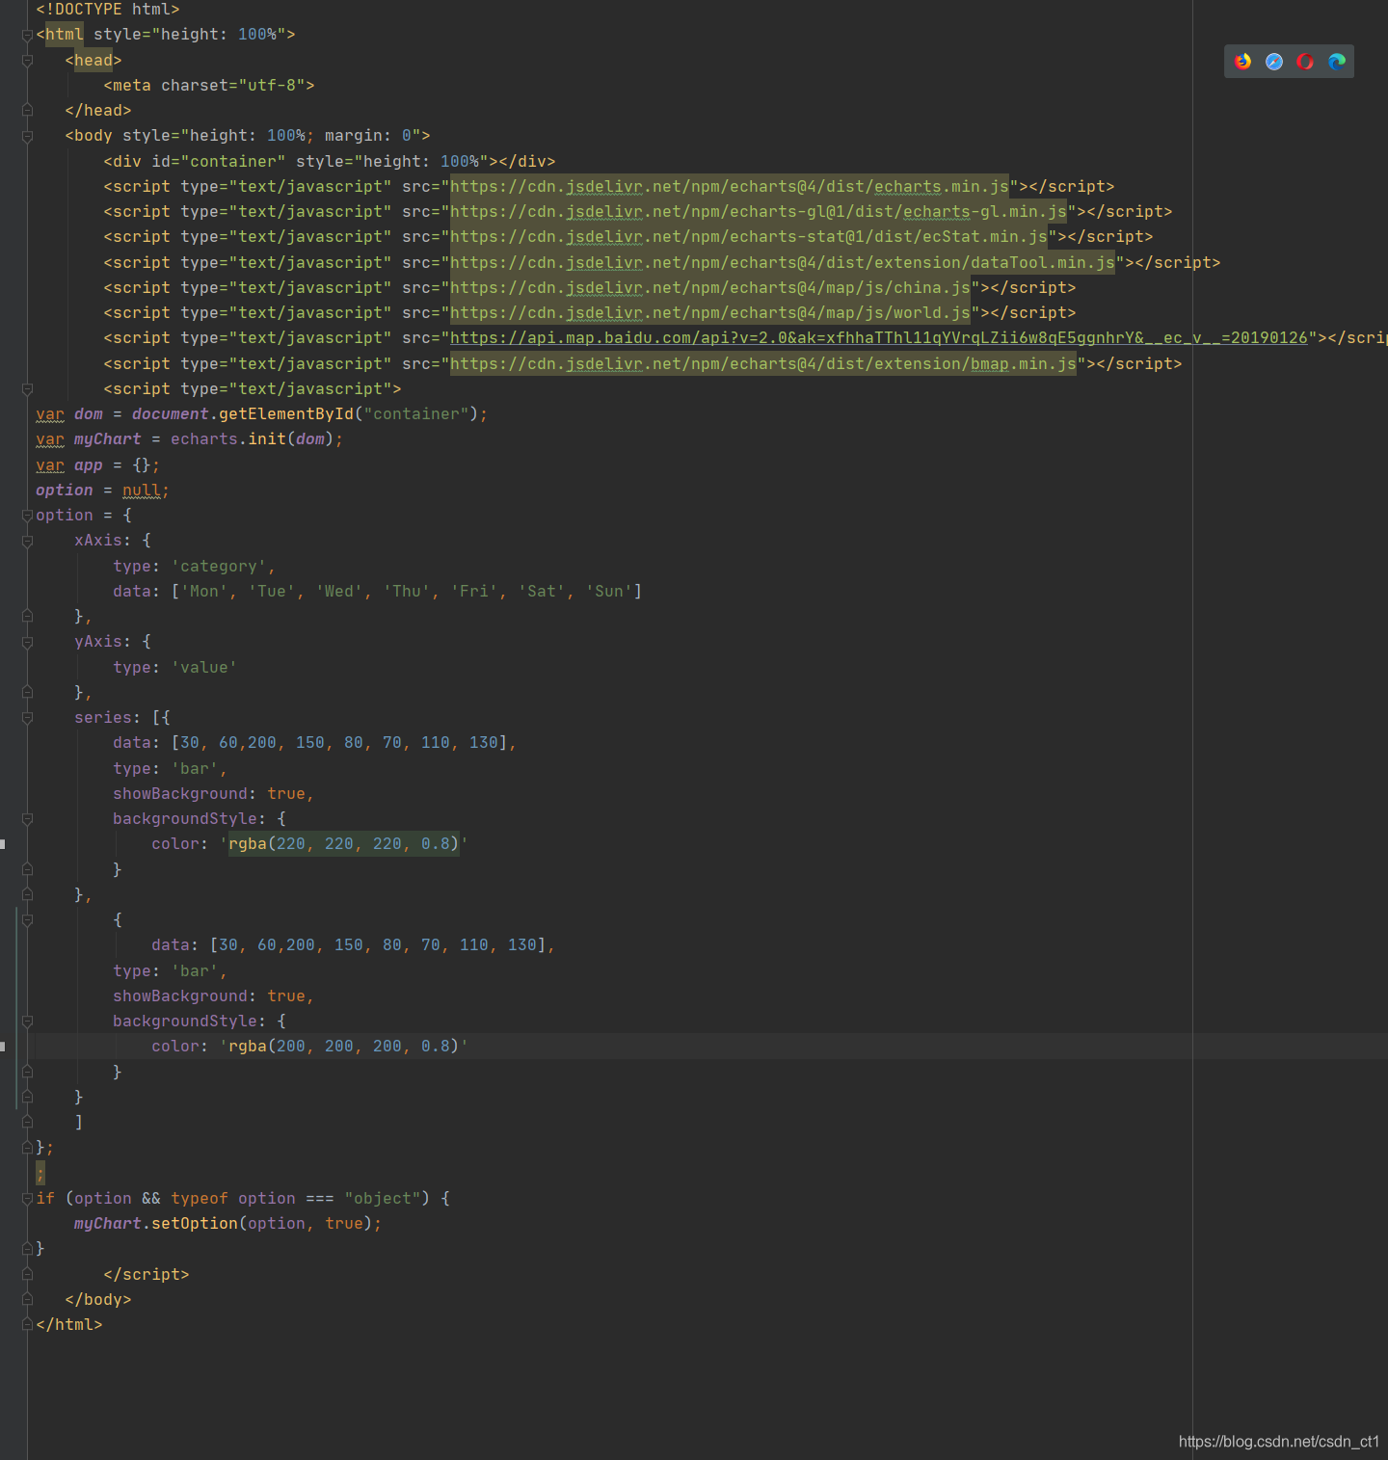The height and width of the screenshot is (1460, 1388).
Task: Place cursor on '<!DOCTYPE html>' text
Action: pyautogui.click(x=108, y=10)
